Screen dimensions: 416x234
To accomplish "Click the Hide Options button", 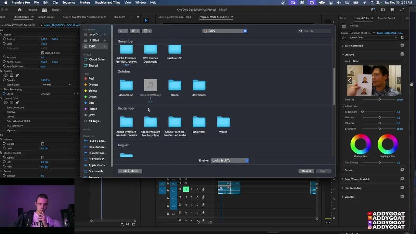I will pos(130,171).
